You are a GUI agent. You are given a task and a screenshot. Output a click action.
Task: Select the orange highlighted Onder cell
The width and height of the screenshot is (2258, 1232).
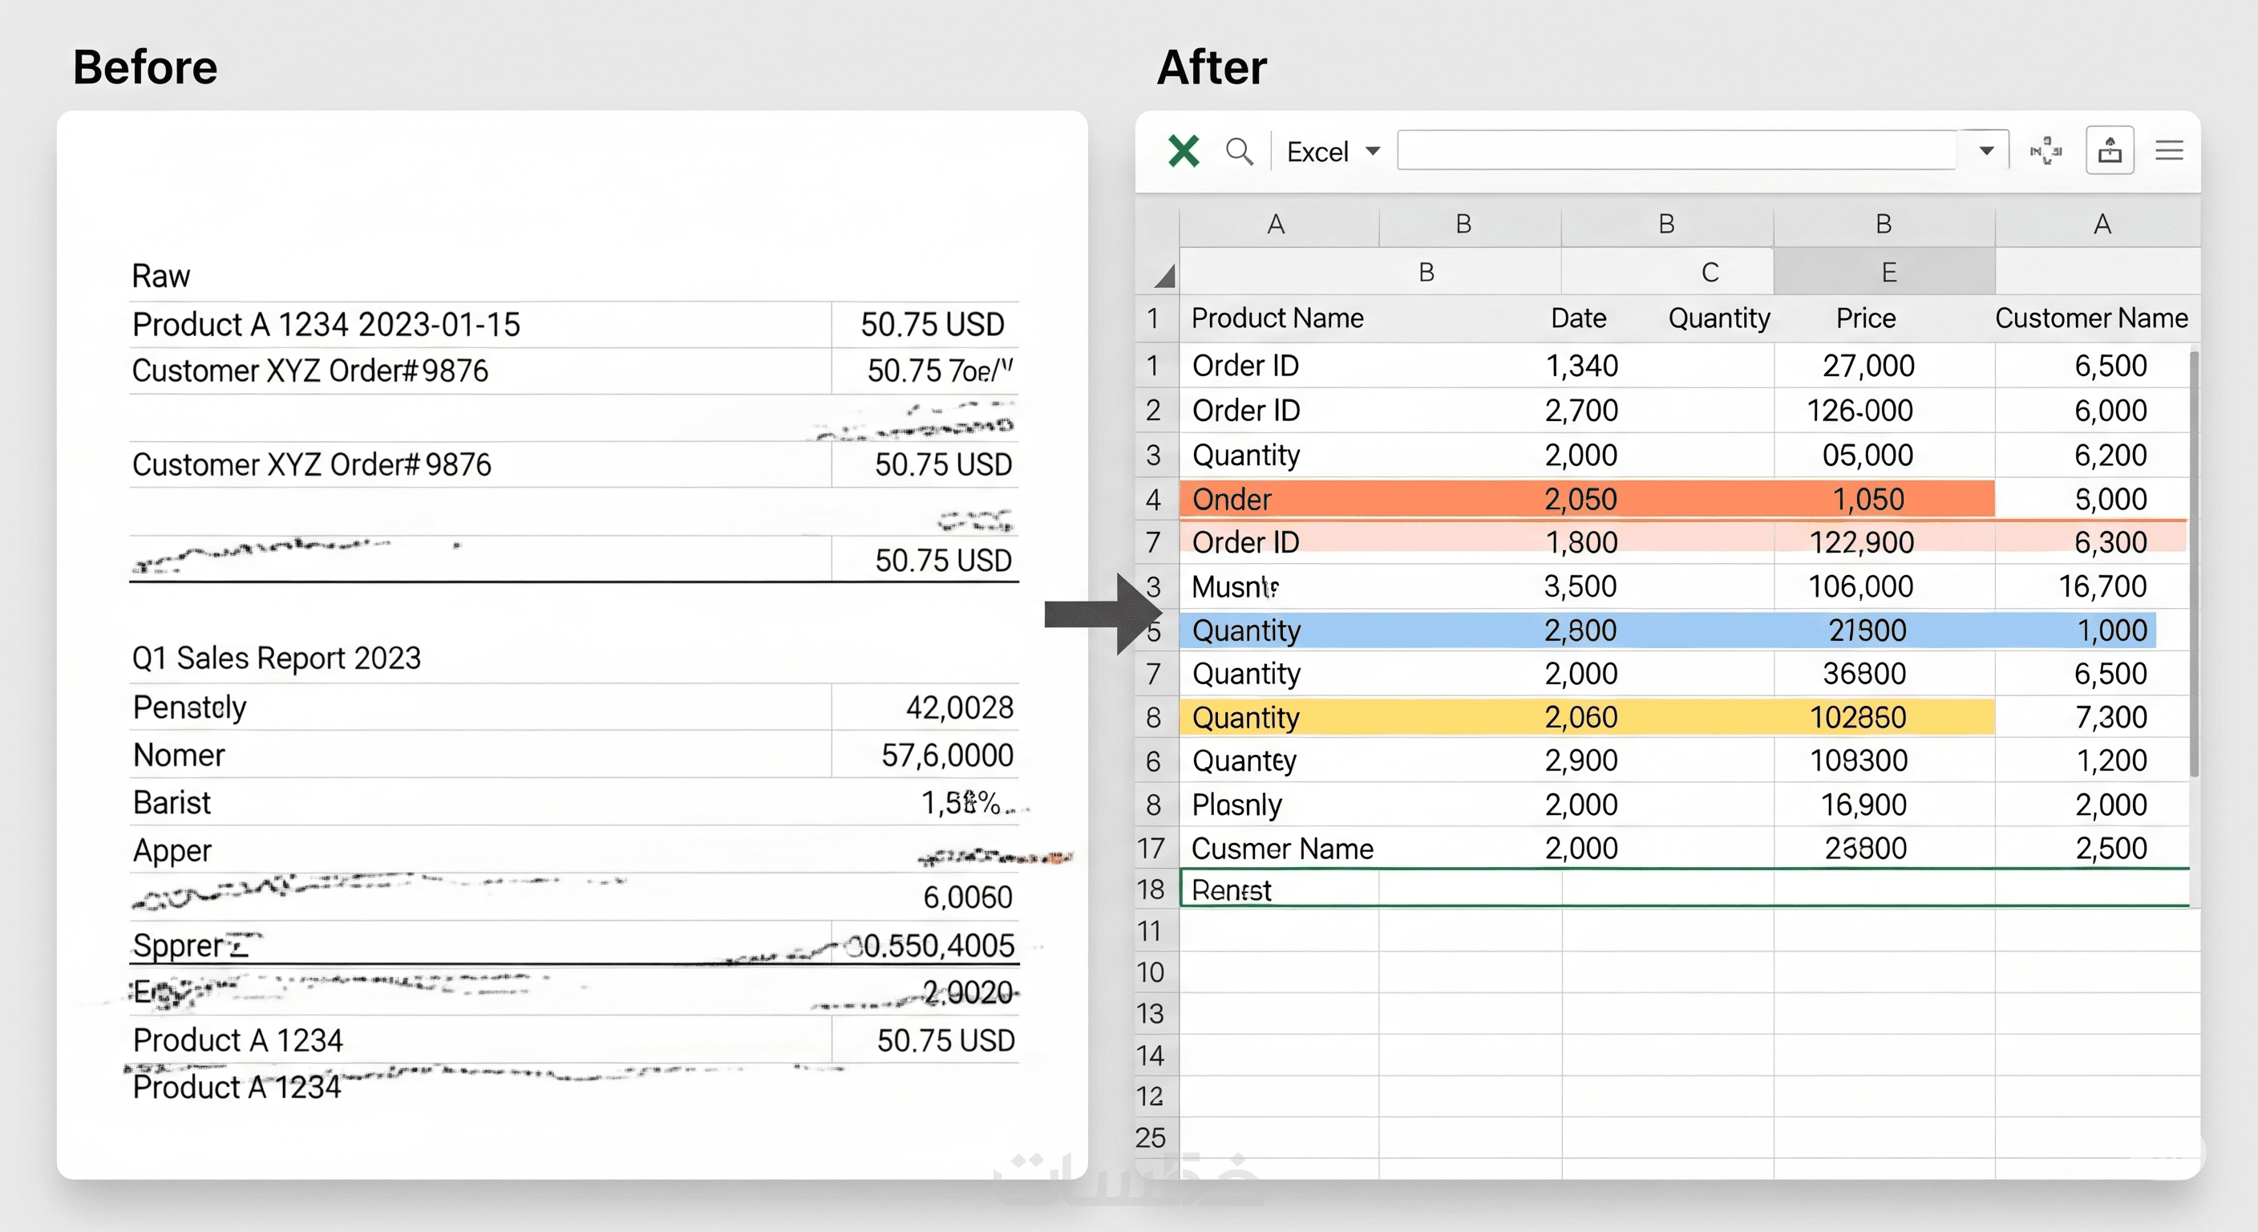coord(1232,499)
